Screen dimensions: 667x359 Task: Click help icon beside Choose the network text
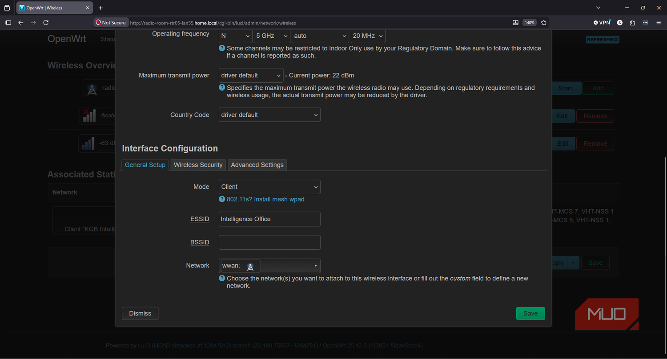coord(222,278)
